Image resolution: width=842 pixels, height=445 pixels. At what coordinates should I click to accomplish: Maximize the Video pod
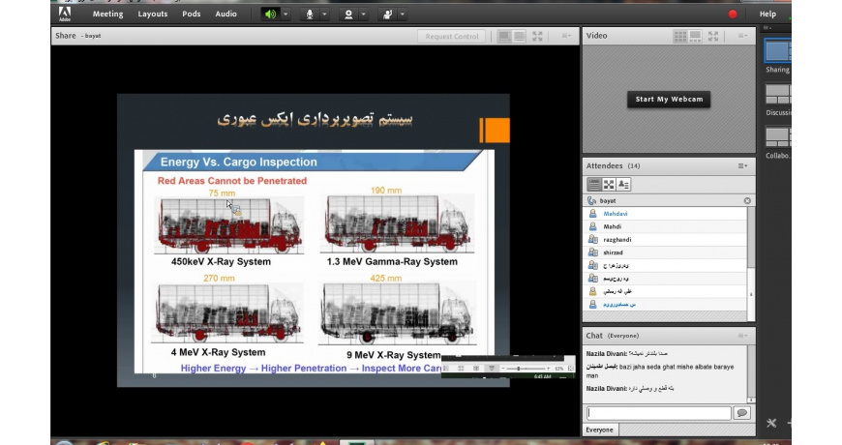pos(713,36)
